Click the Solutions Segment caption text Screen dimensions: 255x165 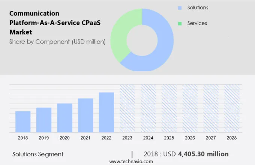click(38, 154)
